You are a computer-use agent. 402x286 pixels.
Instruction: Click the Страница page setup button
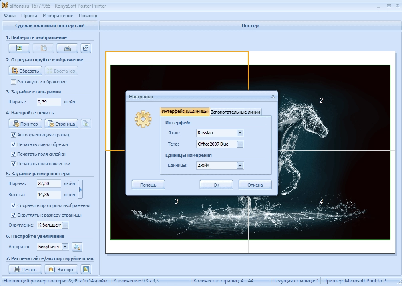62,124
